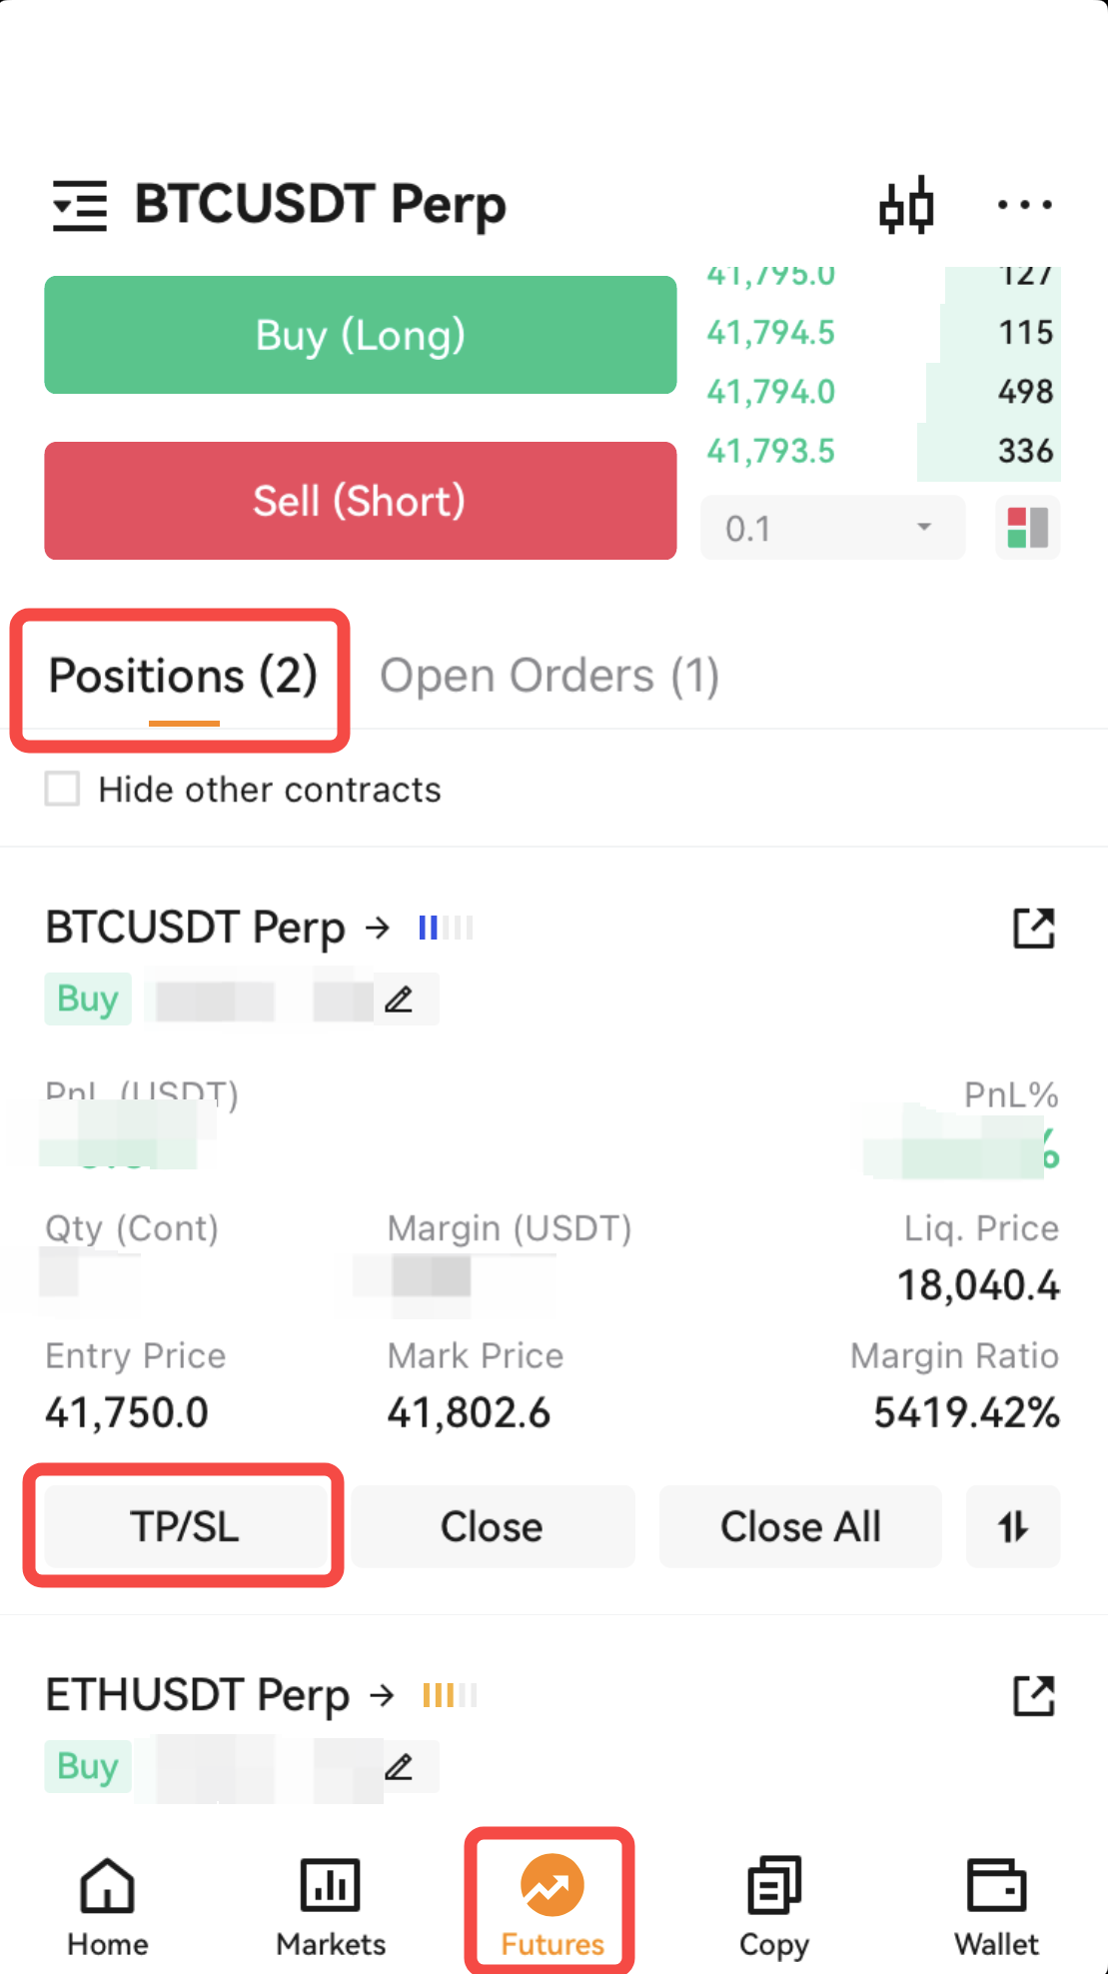This screenshot has height=1974, width=1108.
Task: Set TP/SL for the BTCUSDT position
Action: coord(185,1526)
